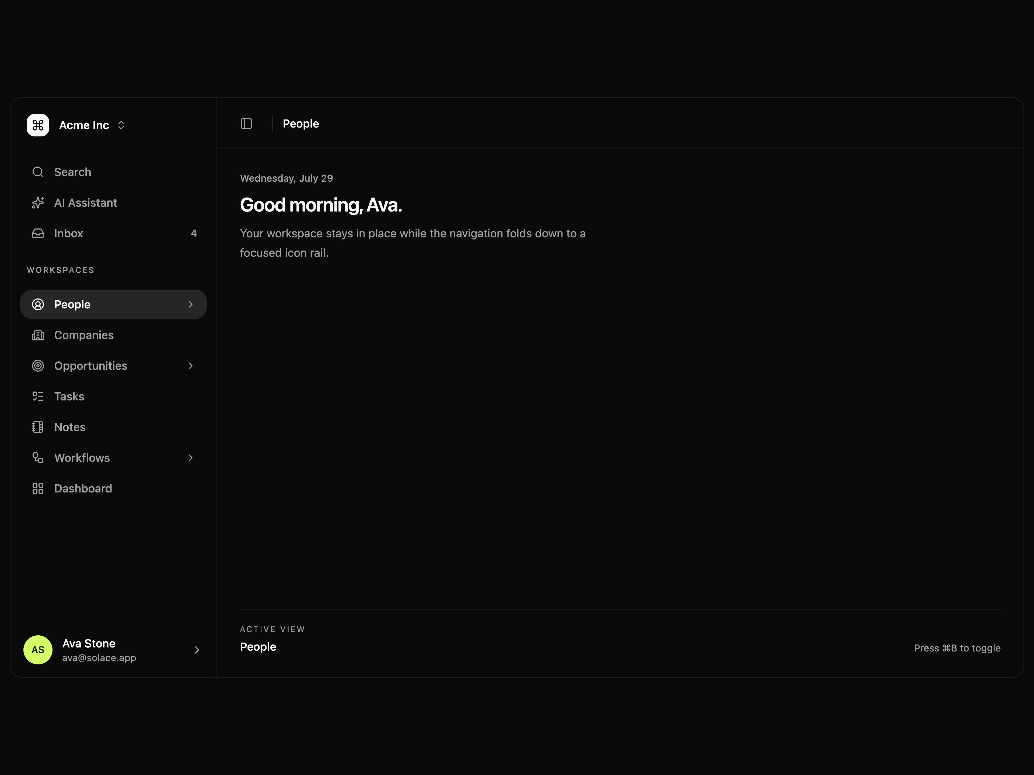1034x775 pixels.
Task: Open the AI Assistant item
Action: pos(114,203)
